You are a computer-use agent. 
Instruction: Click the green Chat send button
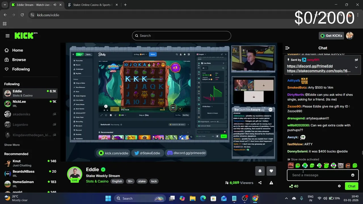pyautogui.click(x=352, y=186)
